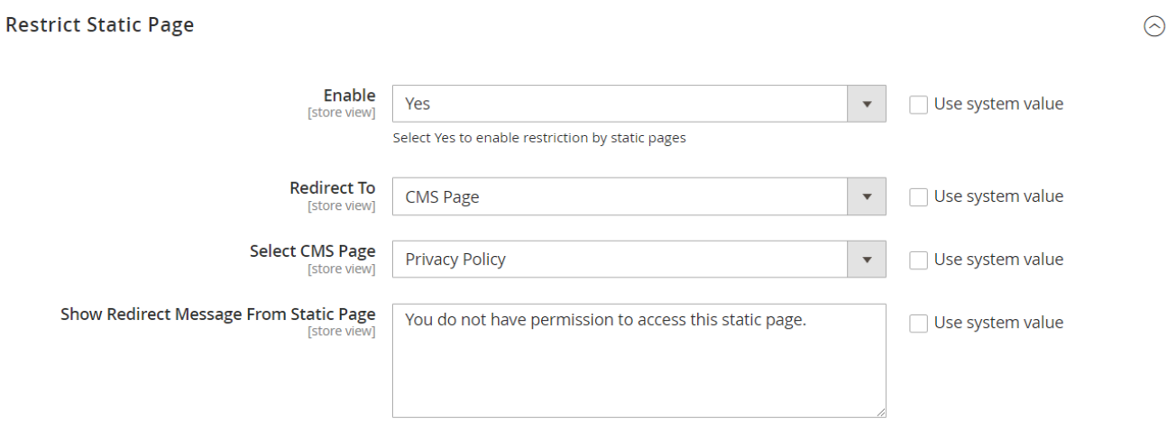Click the Restrict Static Page section title
This screenshot has width=1176, height=428.
coord(100,25)
